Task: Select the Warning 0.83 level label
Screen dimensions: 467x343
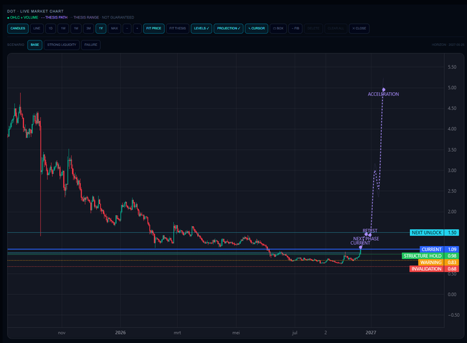Action: click(439, 263)
